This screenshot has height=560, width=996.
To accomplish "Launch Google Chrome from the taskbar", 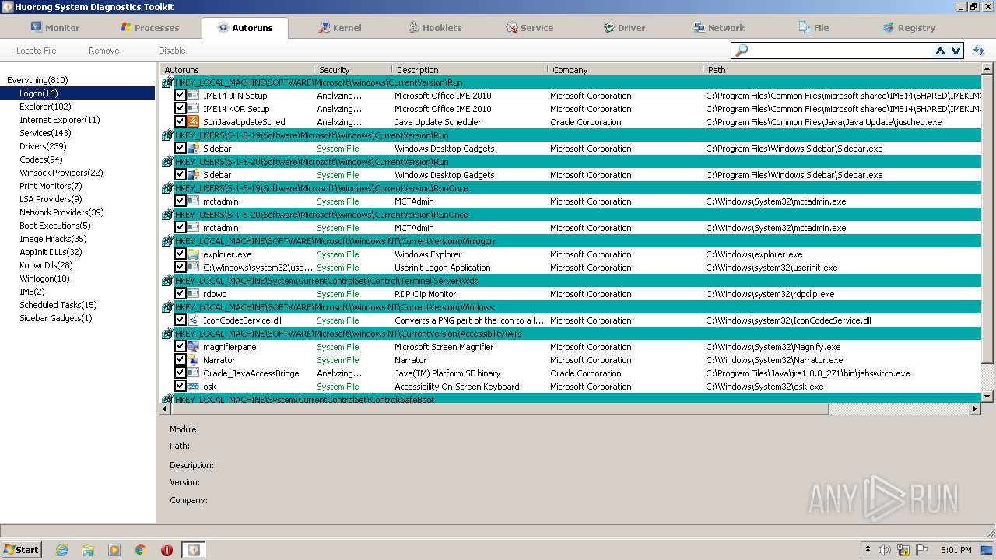I will [141, 550].
